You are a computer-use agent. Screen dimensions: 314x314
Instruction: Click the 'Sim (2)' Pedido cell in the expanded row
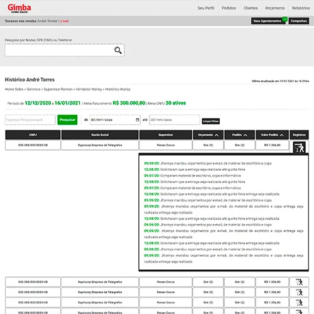coord(239,145)
